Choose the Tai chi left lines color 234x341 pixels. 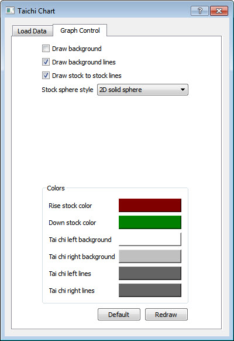click(150, 273)
